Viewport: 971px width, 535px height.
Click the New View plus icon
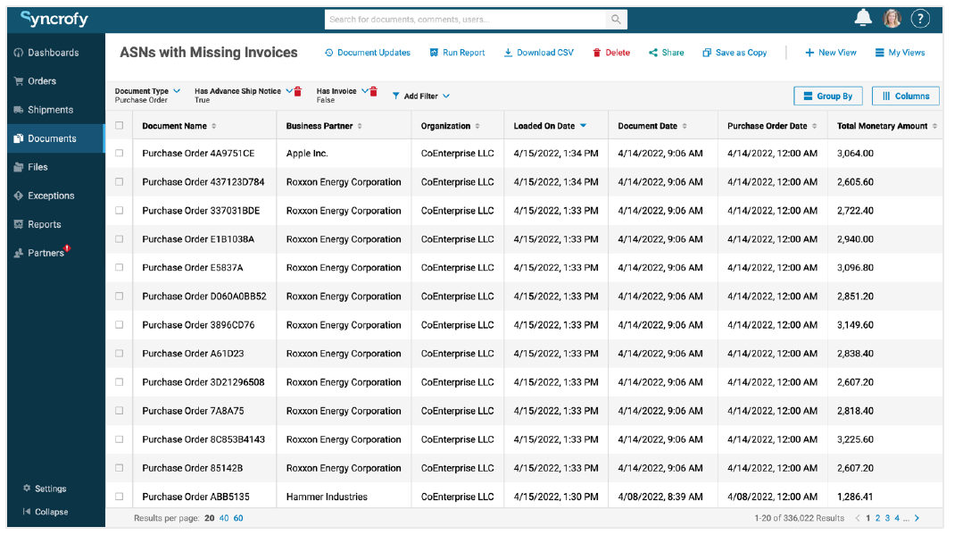pyautogui.click(x=809, y=53)
